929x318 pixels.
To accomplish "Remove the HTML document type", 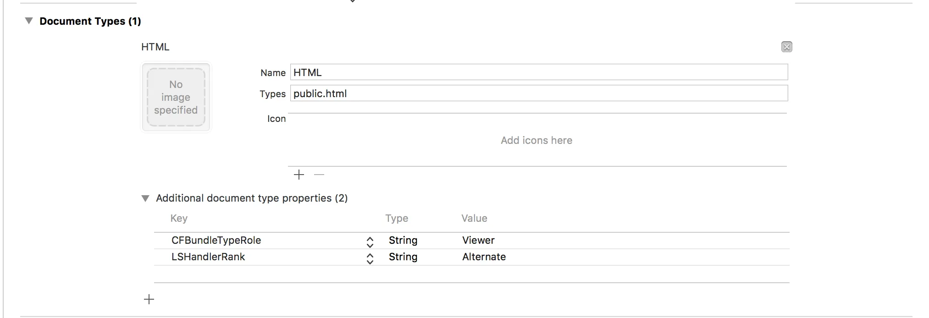I will [x=786, y=47].
